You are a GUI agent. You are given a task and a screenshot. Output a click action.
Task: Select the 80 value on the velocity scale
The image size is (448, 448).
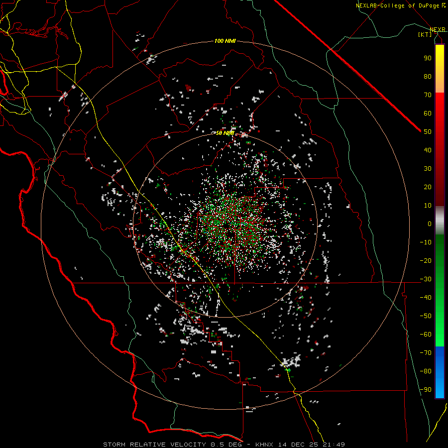pos(428,76)
